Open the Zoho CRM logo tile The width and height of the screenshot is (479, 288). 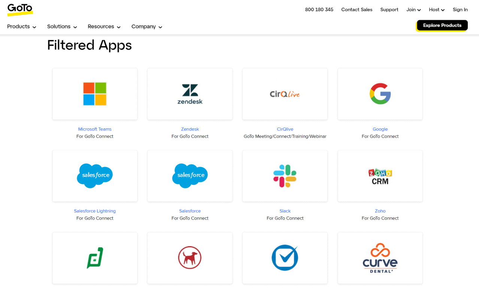pos(380,176)
